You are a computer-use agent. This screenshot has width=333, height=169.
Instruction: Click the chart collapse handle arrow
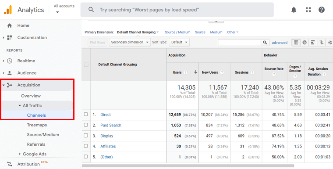(216, 22)
